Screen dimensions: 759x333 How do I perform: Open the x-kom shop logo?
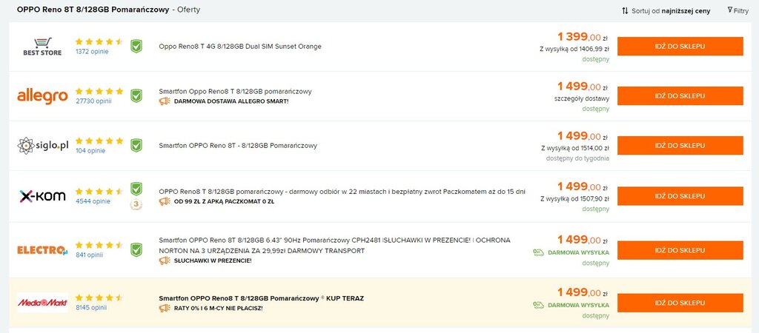click(x=42, y=196)
